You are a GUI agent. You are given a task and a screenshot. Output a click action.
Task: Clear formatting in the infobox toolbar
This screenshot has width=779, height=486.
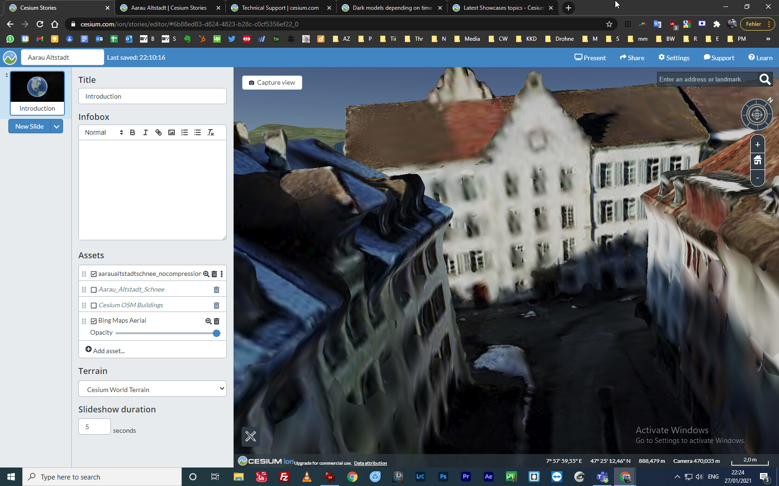click(x=211, y=132)
